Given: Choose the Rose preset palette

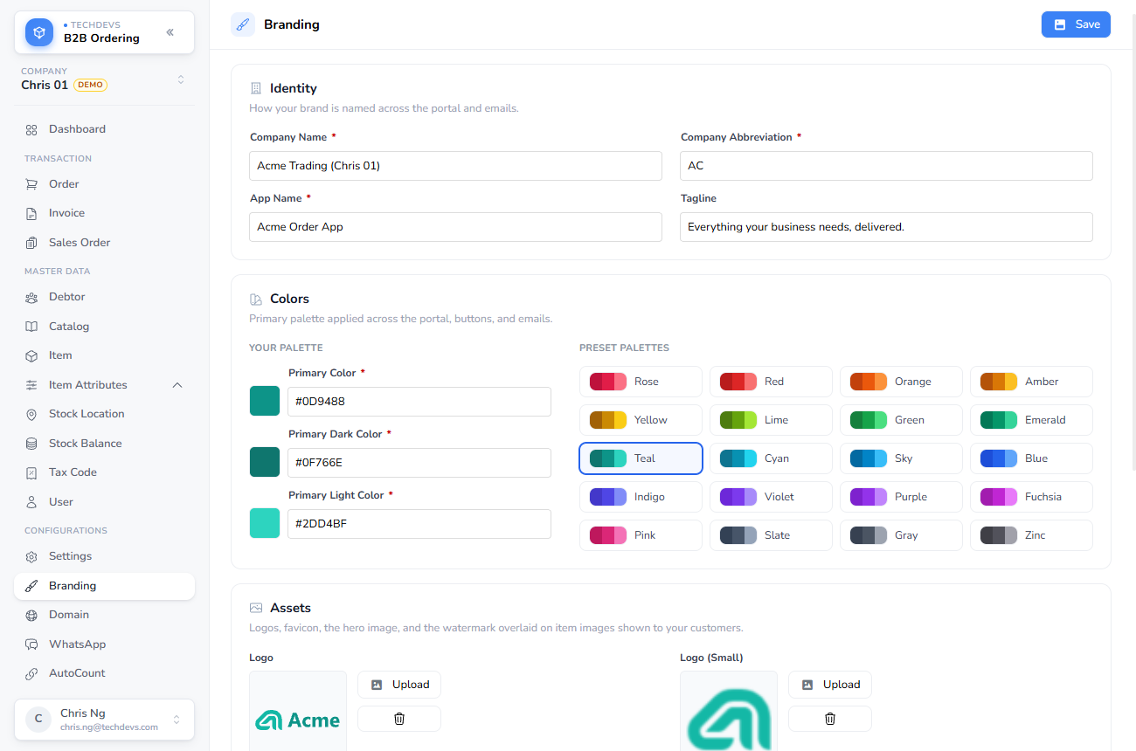Looking at the screenshot, I should pyautogui.click(x=641, y=382).
